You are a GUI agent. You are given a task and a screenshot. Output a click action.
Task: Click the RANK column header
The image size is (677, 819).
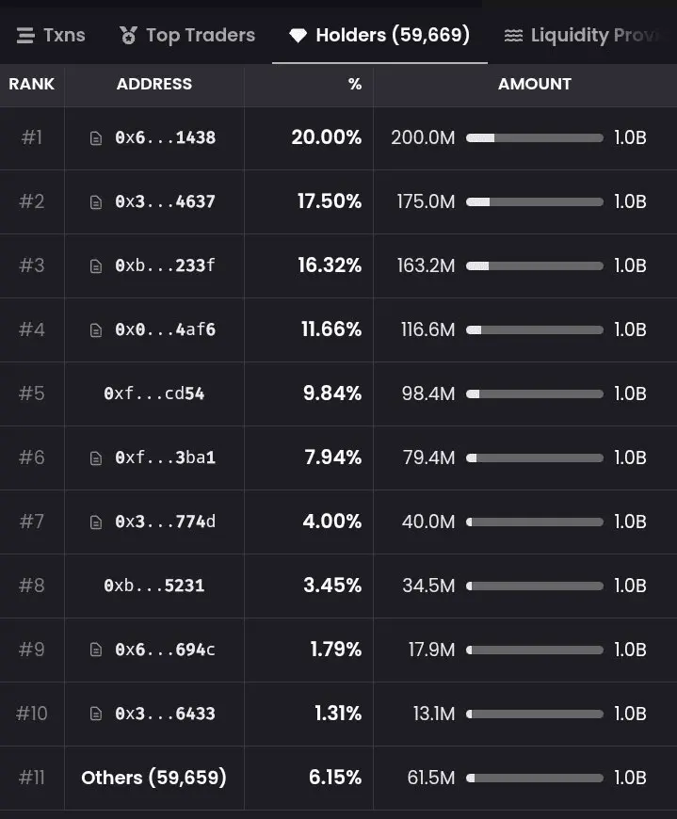click(32, 84)
